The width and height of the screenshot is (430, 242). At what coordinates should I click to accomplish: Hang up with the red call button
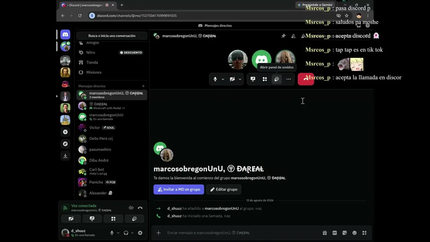coord(306,79)
